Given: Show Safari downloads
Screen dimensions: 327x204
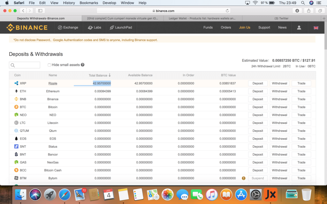Looking at the screenshot, I should (297, 11).
